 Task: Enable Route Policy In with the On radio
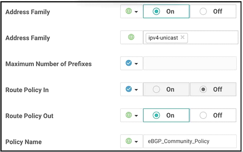click(166, 89)
